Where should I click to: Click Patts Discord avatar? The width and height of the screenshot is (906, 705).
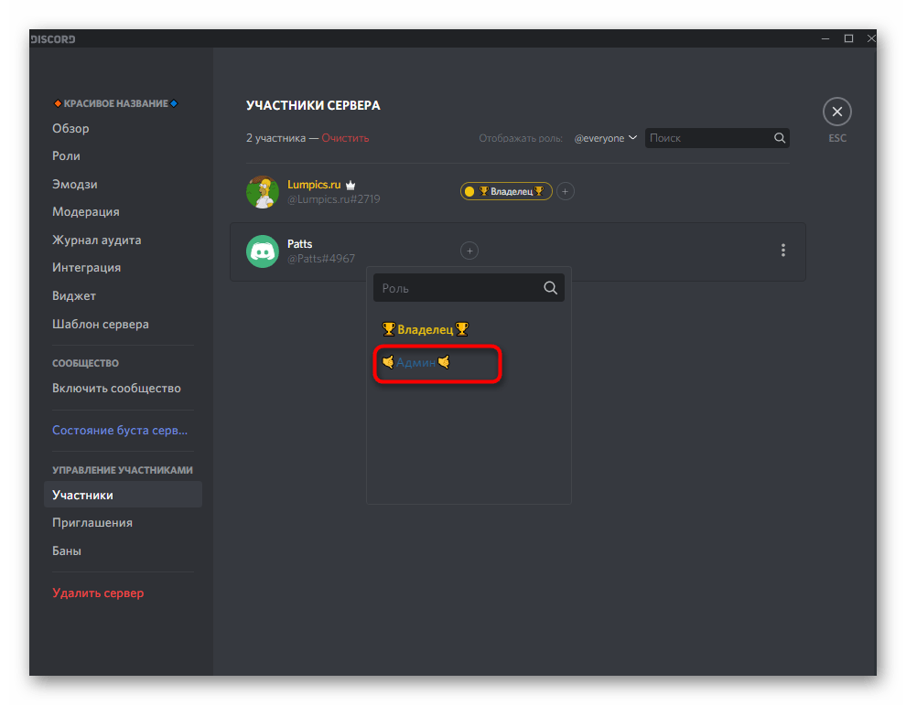(263, 251)
